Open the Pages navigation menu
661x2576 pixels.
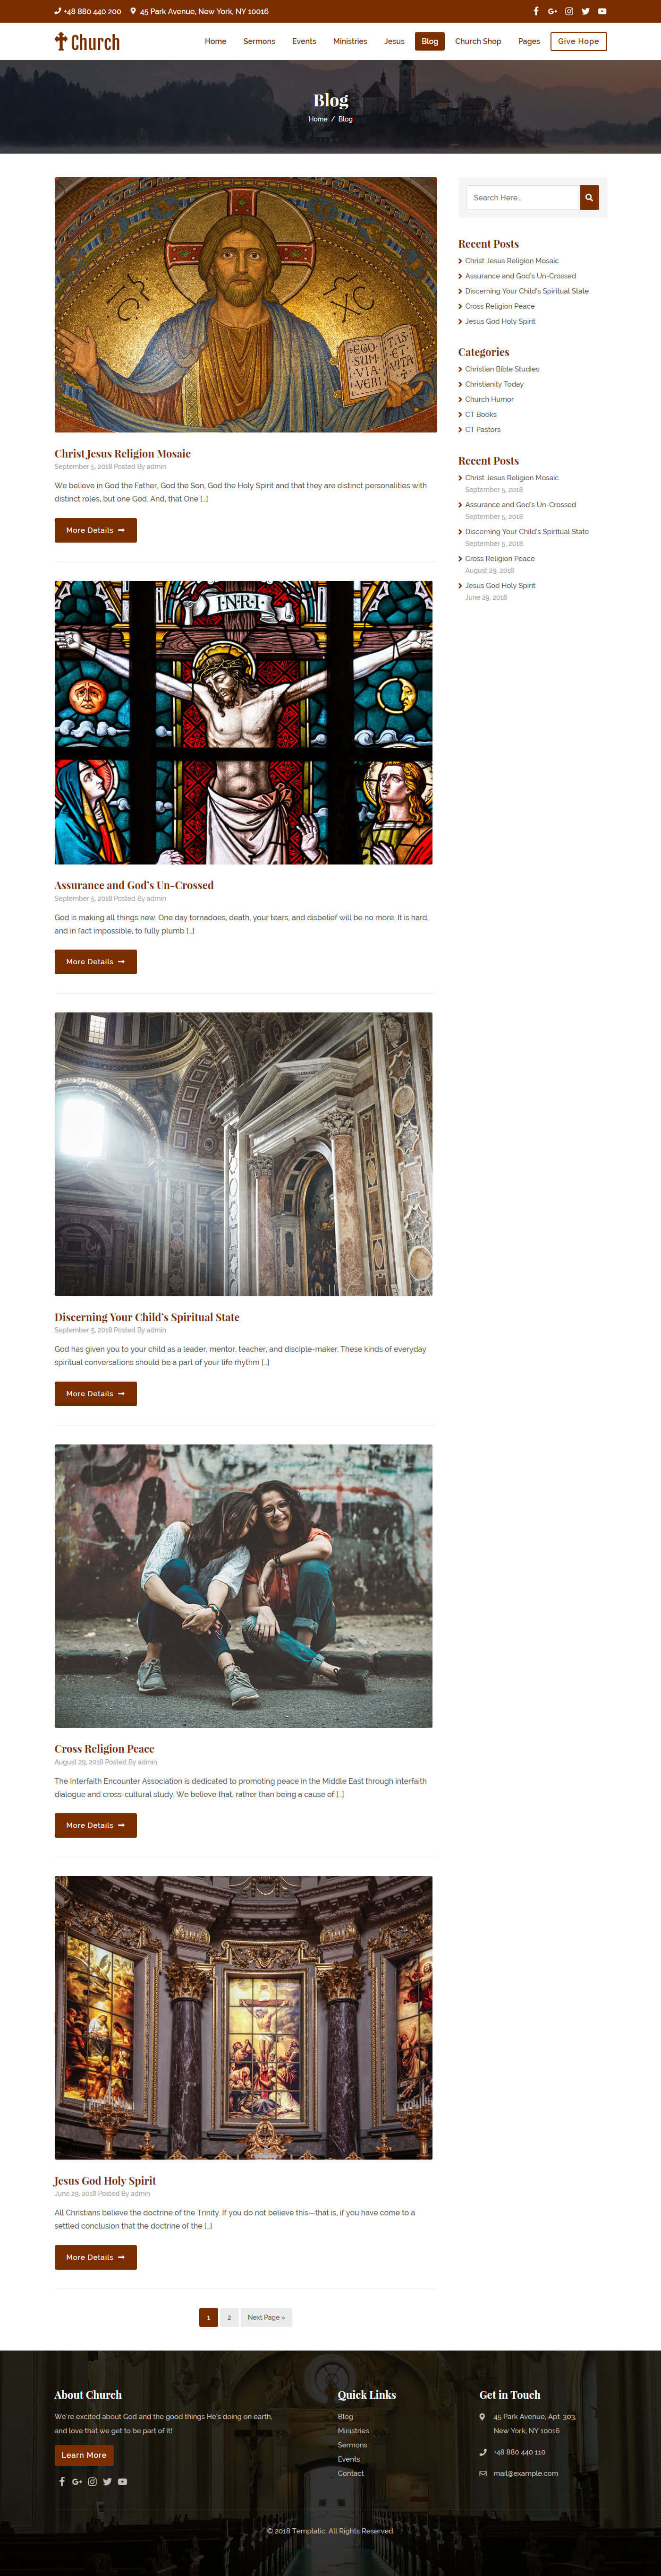click(x=529, y=42)
